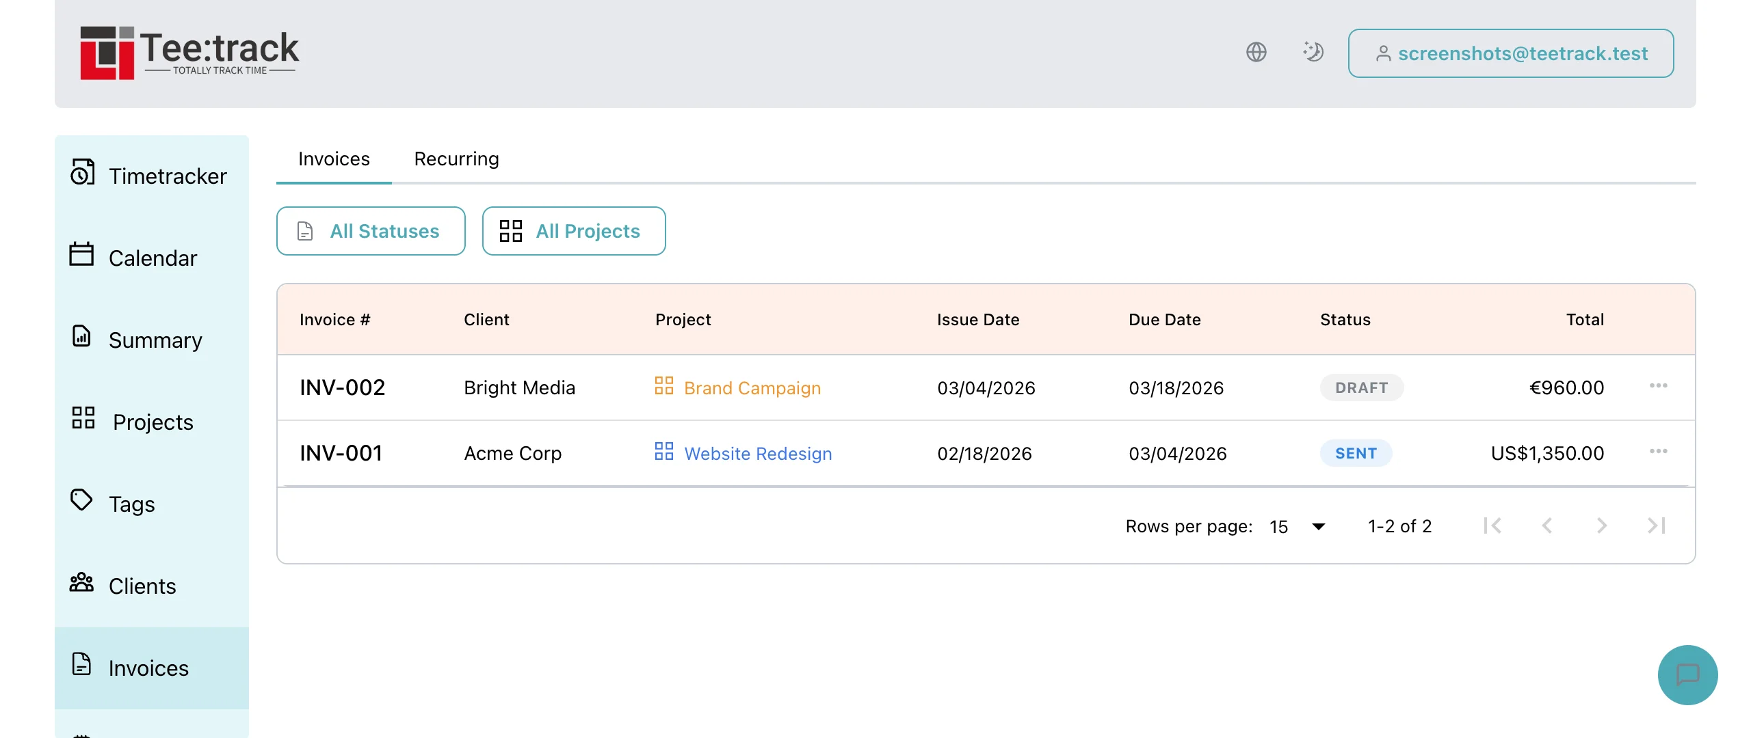Open the Clients section in sidebar
This screenshot has height=738, width=1751.
[x=142, y=586]
